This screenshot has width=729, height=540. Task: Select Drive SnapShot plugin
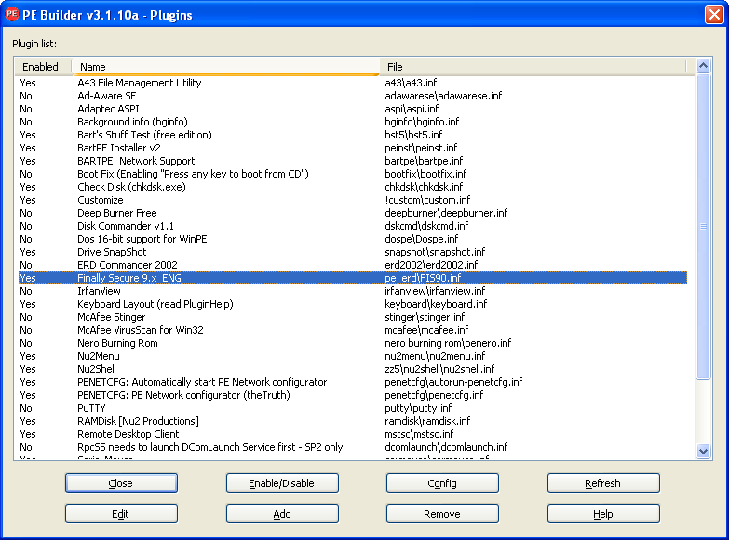(x=353, y=252)
